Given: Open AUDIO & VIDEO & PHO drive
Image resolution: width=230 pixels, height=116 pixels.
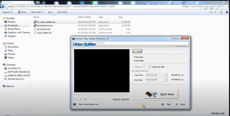Looking at the screenshot, I should click(x=19, y=75).
